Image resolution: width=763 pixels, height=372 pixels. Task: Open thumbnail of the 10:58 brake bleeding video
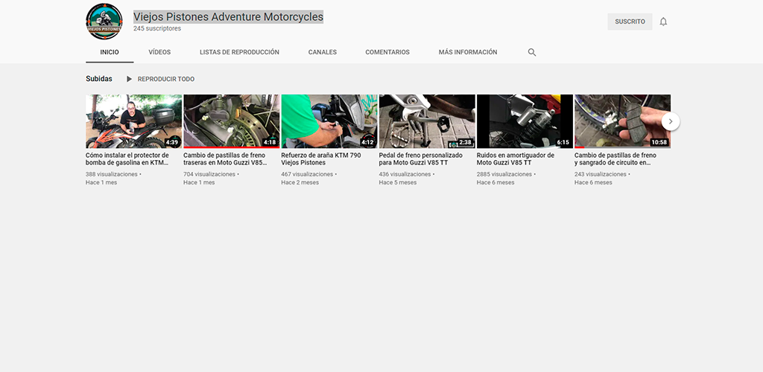[x=622, y=121]
